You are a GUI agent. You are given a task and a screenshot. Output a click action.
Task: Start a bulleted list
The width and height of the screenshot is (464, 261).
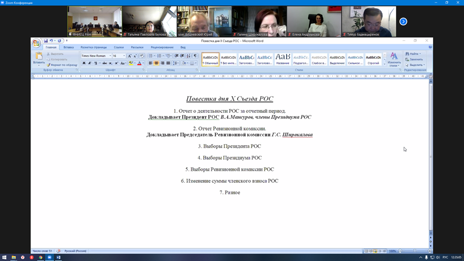[151, 56]
